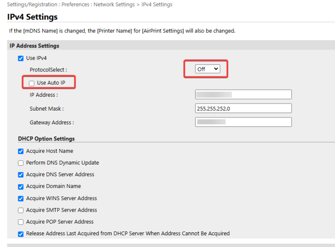This screenshot has height=247, width=335.
Task: Click the Gateway Address input field
Action: (x=243, y=122)
